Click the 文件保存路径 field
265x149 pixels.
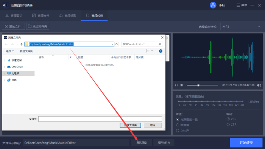coord(76,143)
